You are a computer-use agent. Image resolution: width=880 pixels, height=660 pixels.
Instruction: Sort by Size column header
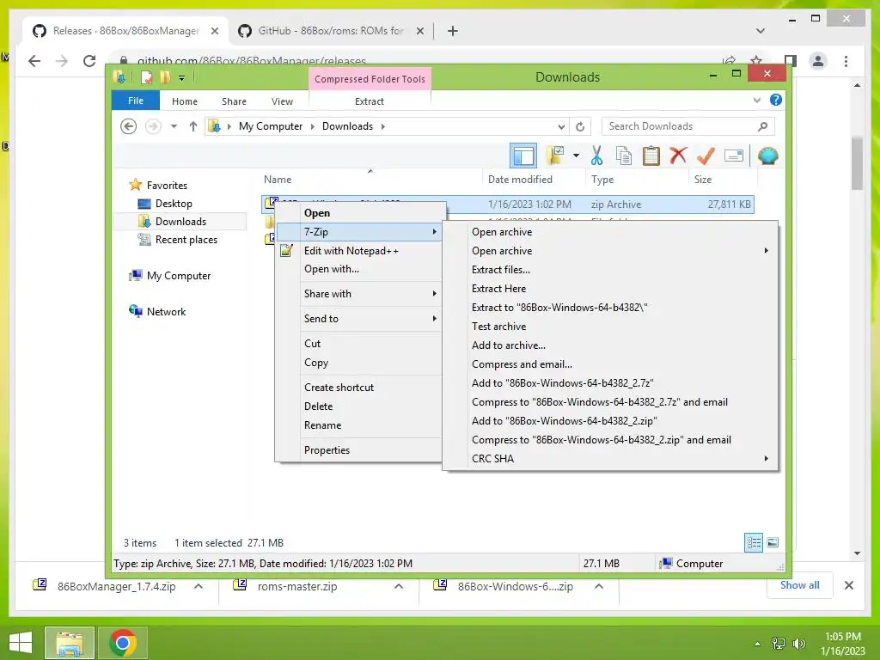(x=703, y=180)
